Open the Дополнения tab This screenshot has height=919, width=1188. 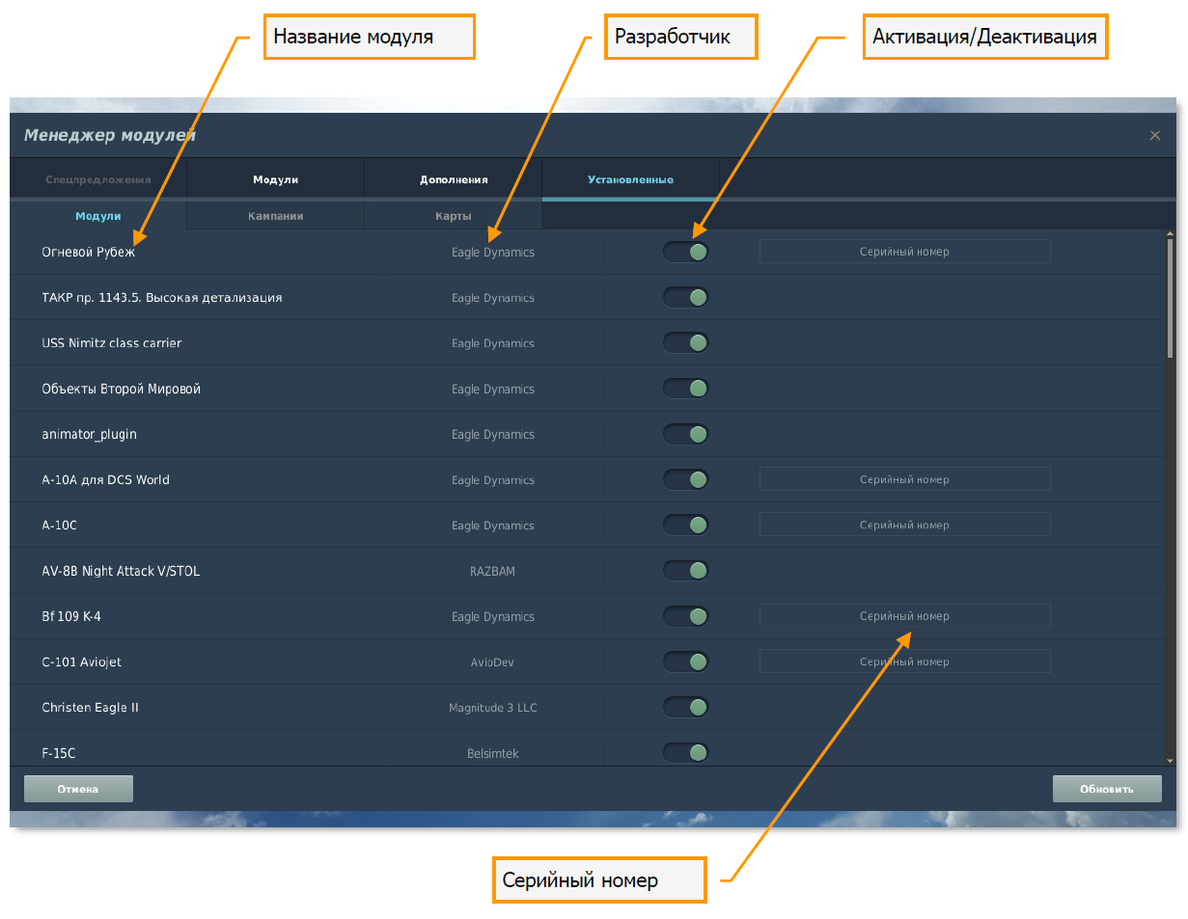[454, 180]
